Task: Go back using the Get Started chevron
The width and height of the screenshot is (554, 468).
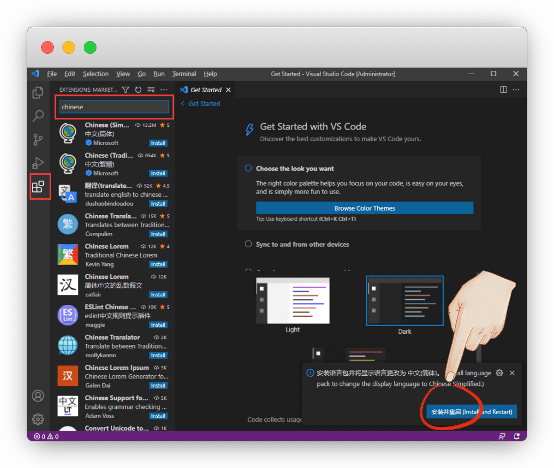Action: click(183, 103)
